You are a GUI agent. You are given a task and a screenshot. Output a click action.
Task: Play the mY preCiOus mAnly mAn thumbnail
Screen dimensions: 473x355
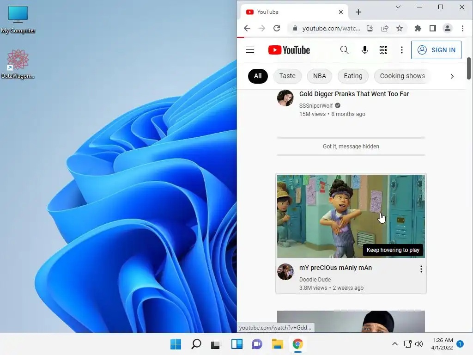coord(351,216)
